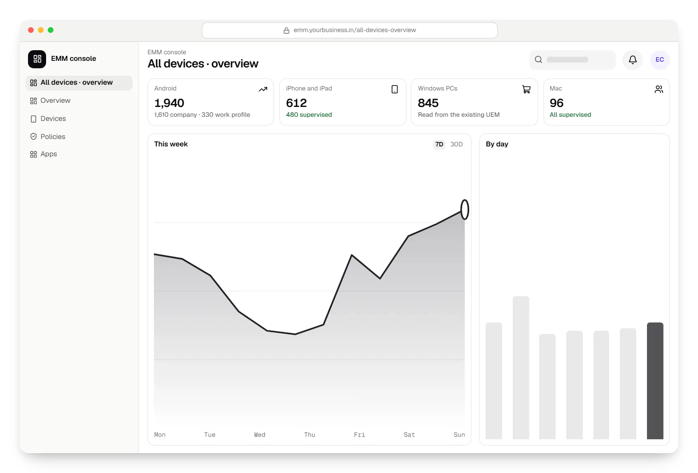Viewport: 698px width, 473px height.
Task: Open the EC user avatar
Action: coord(660,60)
